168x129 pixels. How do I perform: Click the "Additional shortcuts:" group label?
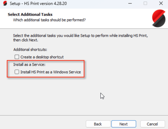click(x=30, y=49)
